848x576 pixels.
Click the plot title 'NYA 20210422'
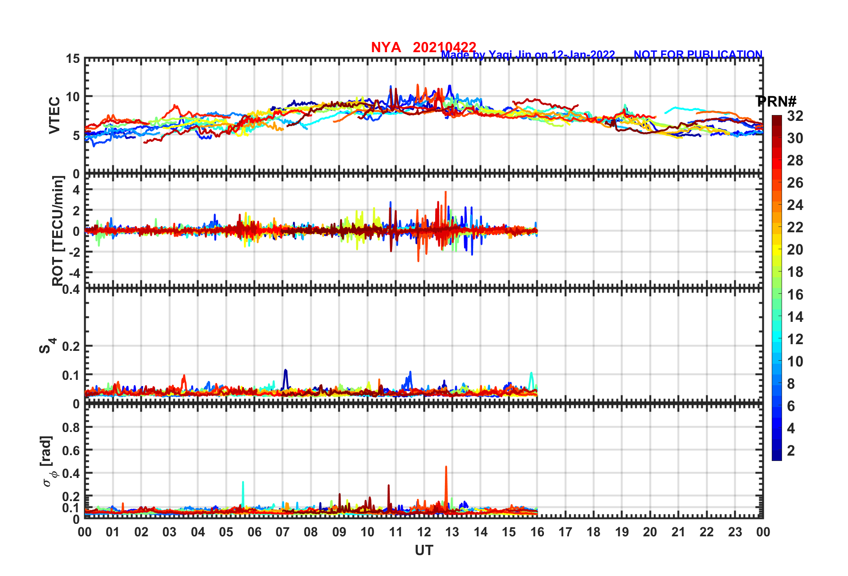tap(424, 47)
